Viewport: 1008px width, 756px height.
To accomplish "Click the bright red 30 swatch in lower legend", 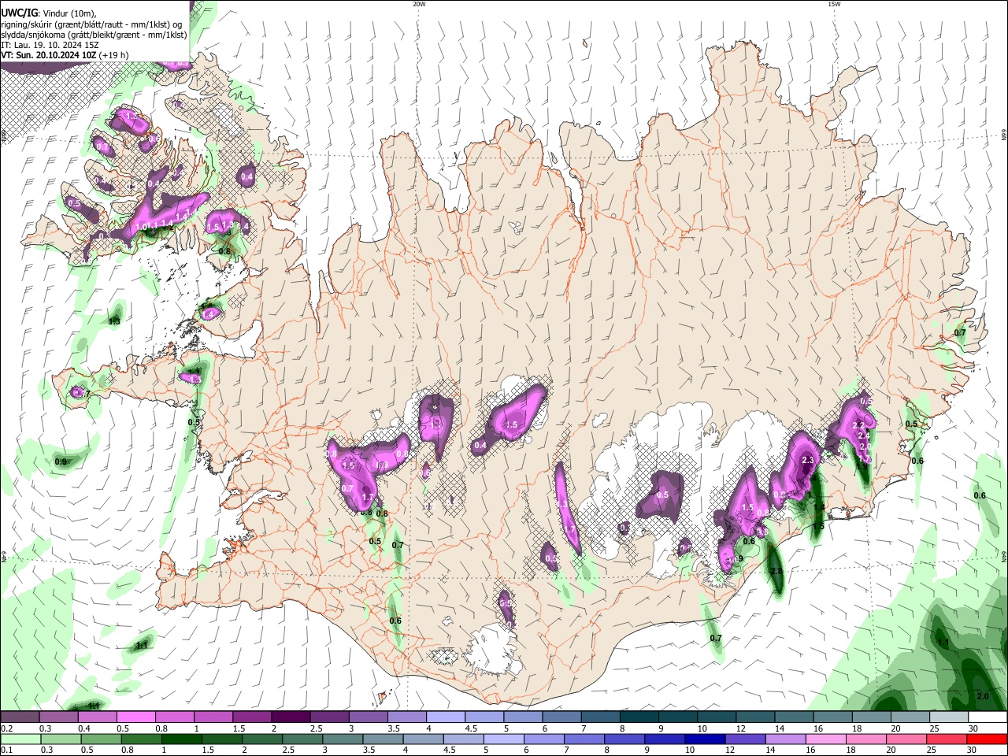I will [988, 739].
